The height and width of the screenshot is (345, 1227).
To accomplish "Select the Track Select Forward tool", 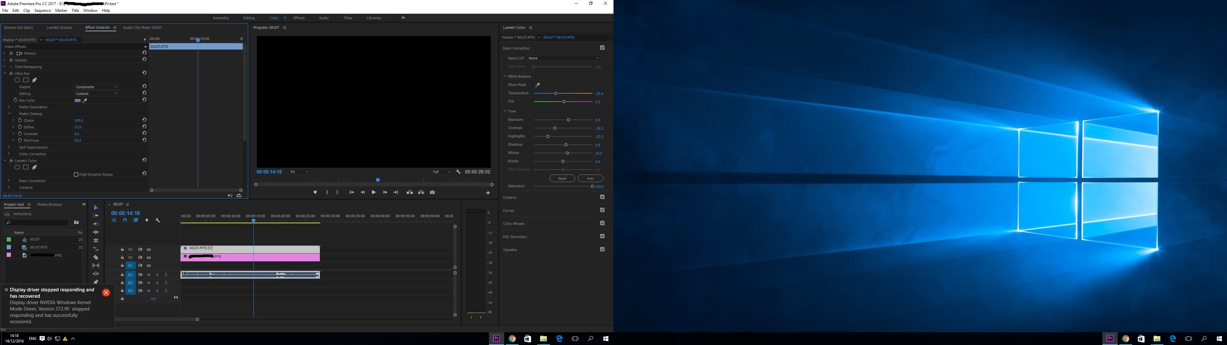I will (x=96, y=216).
